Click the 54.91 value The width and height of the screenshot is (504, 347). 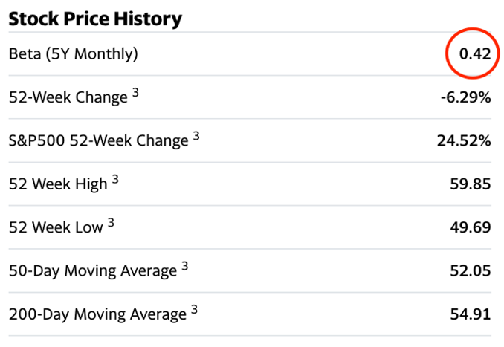coord(470,314)
